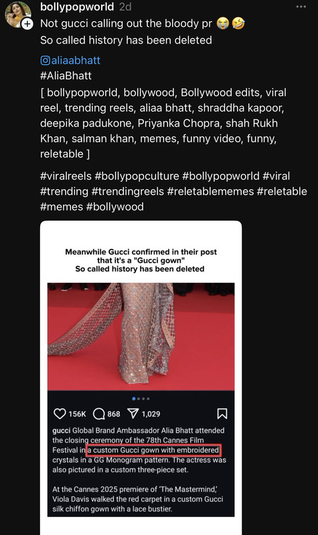
Task: Open the #trendingreels hashtag
Action: tap(128, 191)
